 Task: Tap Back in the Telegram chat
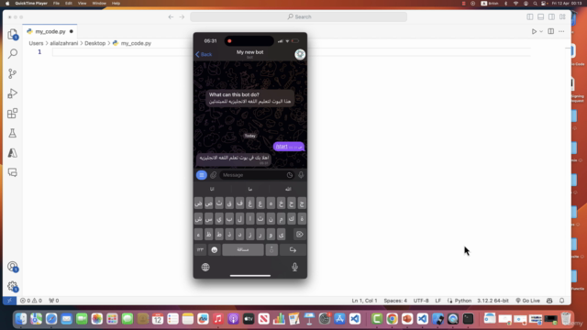coord(204,55)
